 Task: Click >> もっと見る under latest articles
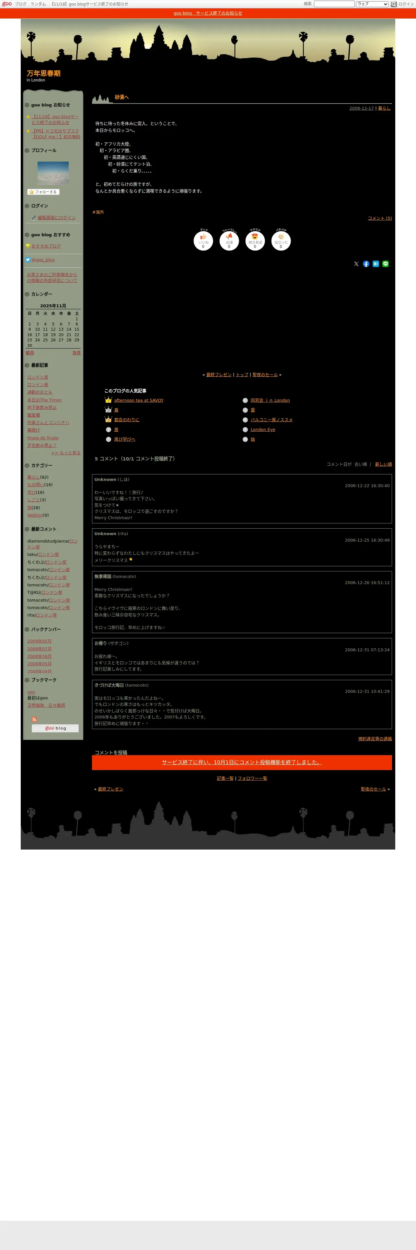[x=66, y=453]
